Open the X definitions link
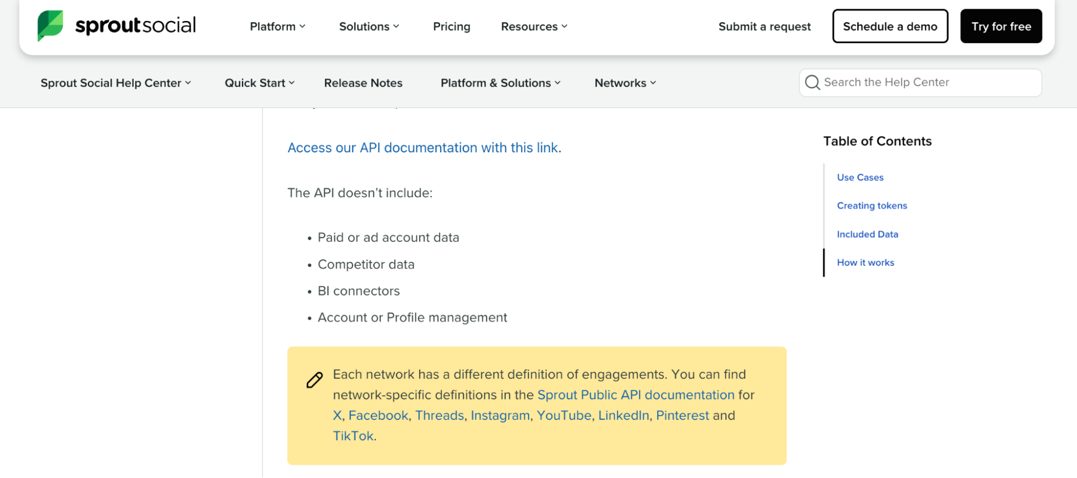The image size is (1077, 478). pyautogui.click(x=337, y=415)
